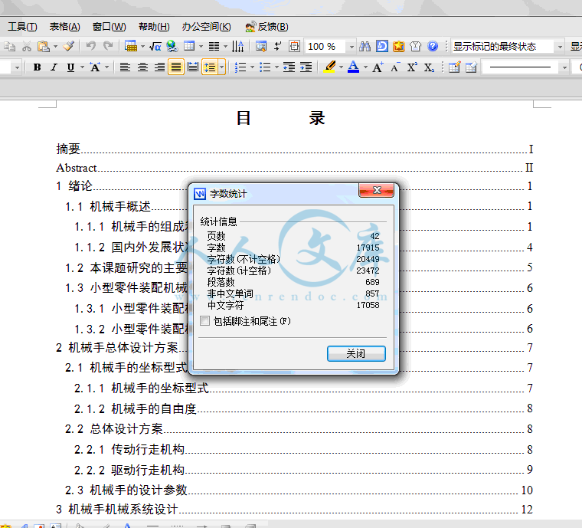Image resolution: width=582 pixels, height=528 pixels.
Task: Check 包括脚注和尾注 checkbox
Action: click(204, 321)
